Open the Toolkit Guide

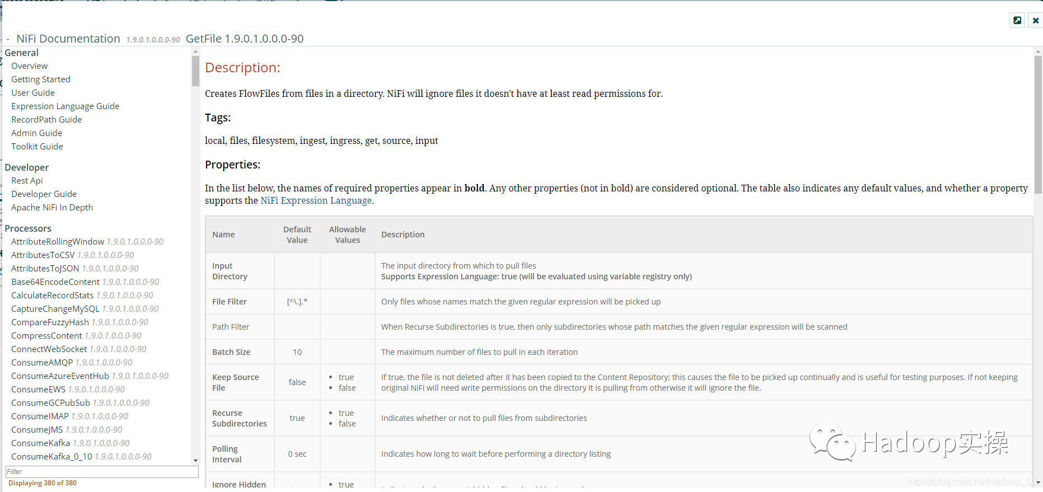37,147
